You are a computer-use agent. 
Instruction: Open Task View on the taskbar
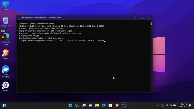[84, 105]
